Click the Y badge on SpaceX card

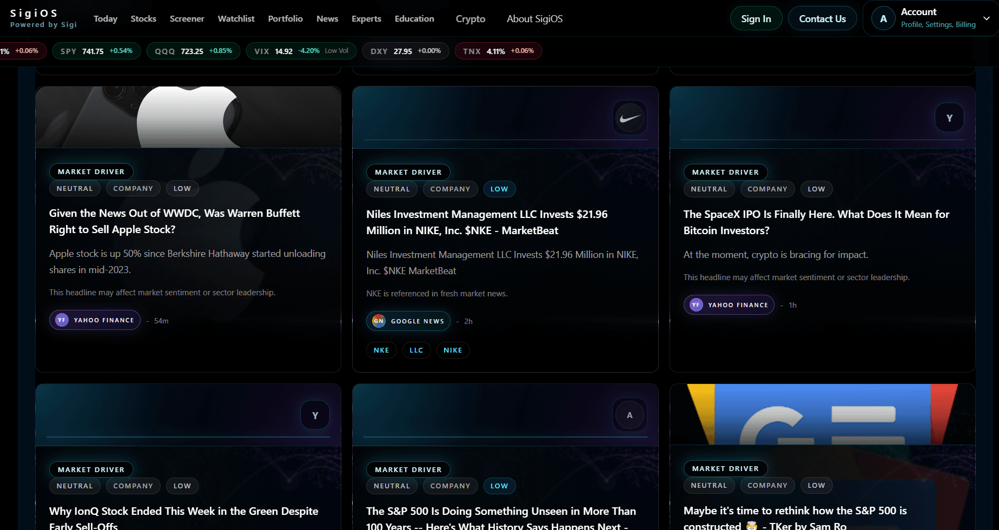pyautogui.click(x=949, y=118)
